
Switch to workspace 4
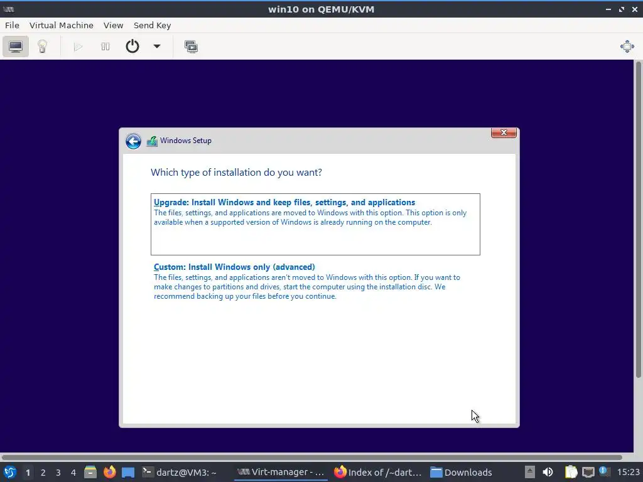tap(73, 473)
